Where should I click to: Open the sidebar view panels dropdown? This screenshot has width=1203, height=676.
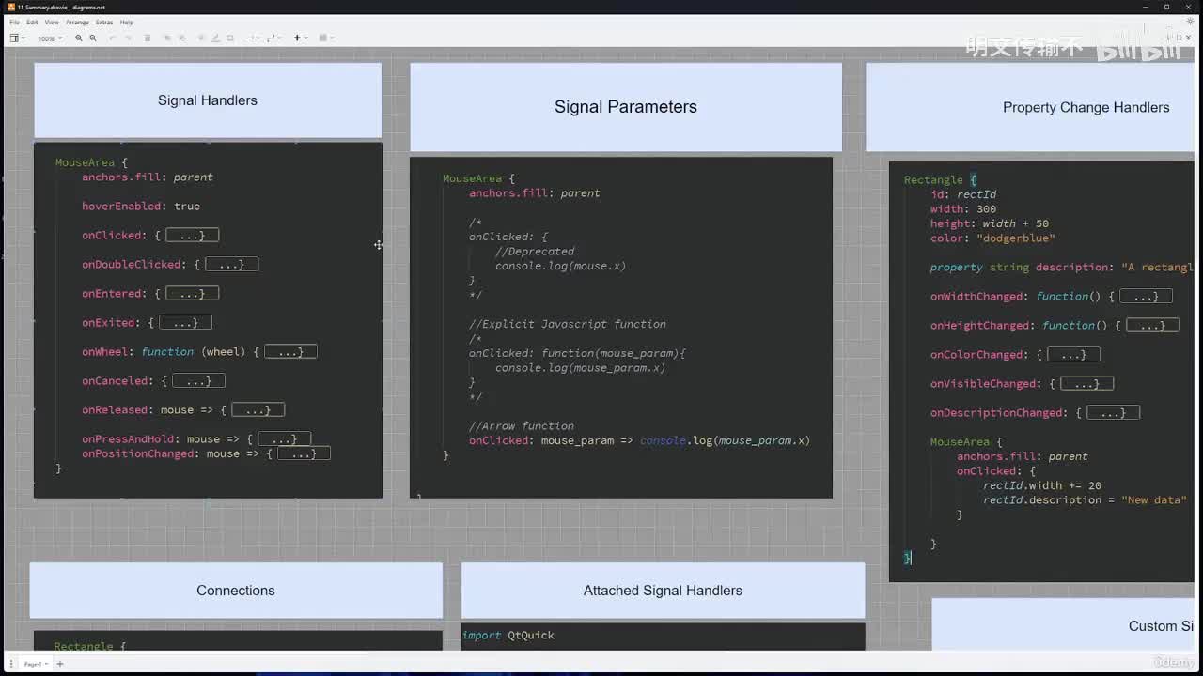17,38
